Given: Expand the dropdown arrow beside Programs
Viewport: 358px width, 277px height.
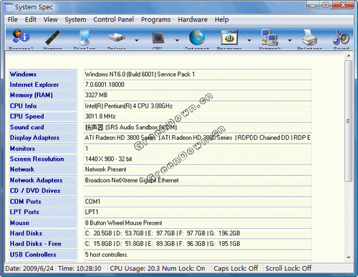Looking at the screenshot, I should pos(249,40).
